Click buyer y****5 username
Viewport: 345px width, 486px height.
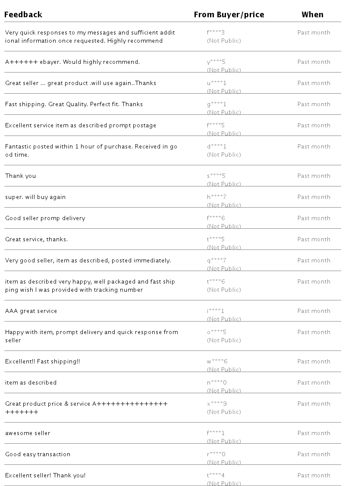pos(216,62)
